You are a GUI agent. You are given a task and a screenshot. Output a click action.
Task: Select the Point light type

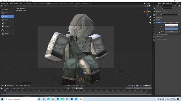159,22
